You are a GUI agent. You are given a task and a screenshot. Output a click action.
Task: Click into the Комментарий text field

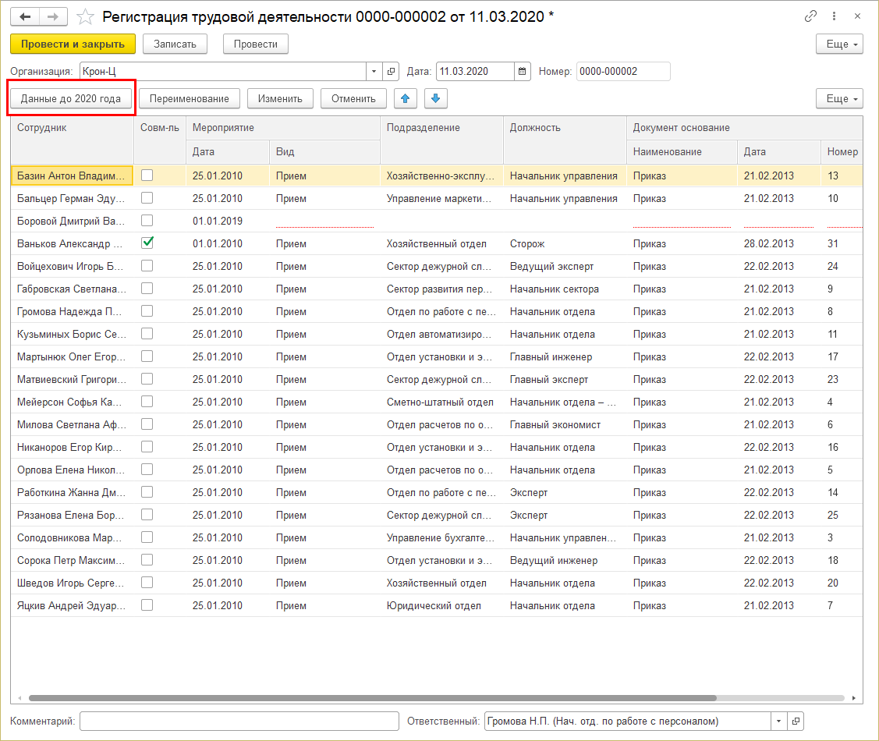pyautogui.click(x=239, y=721)
